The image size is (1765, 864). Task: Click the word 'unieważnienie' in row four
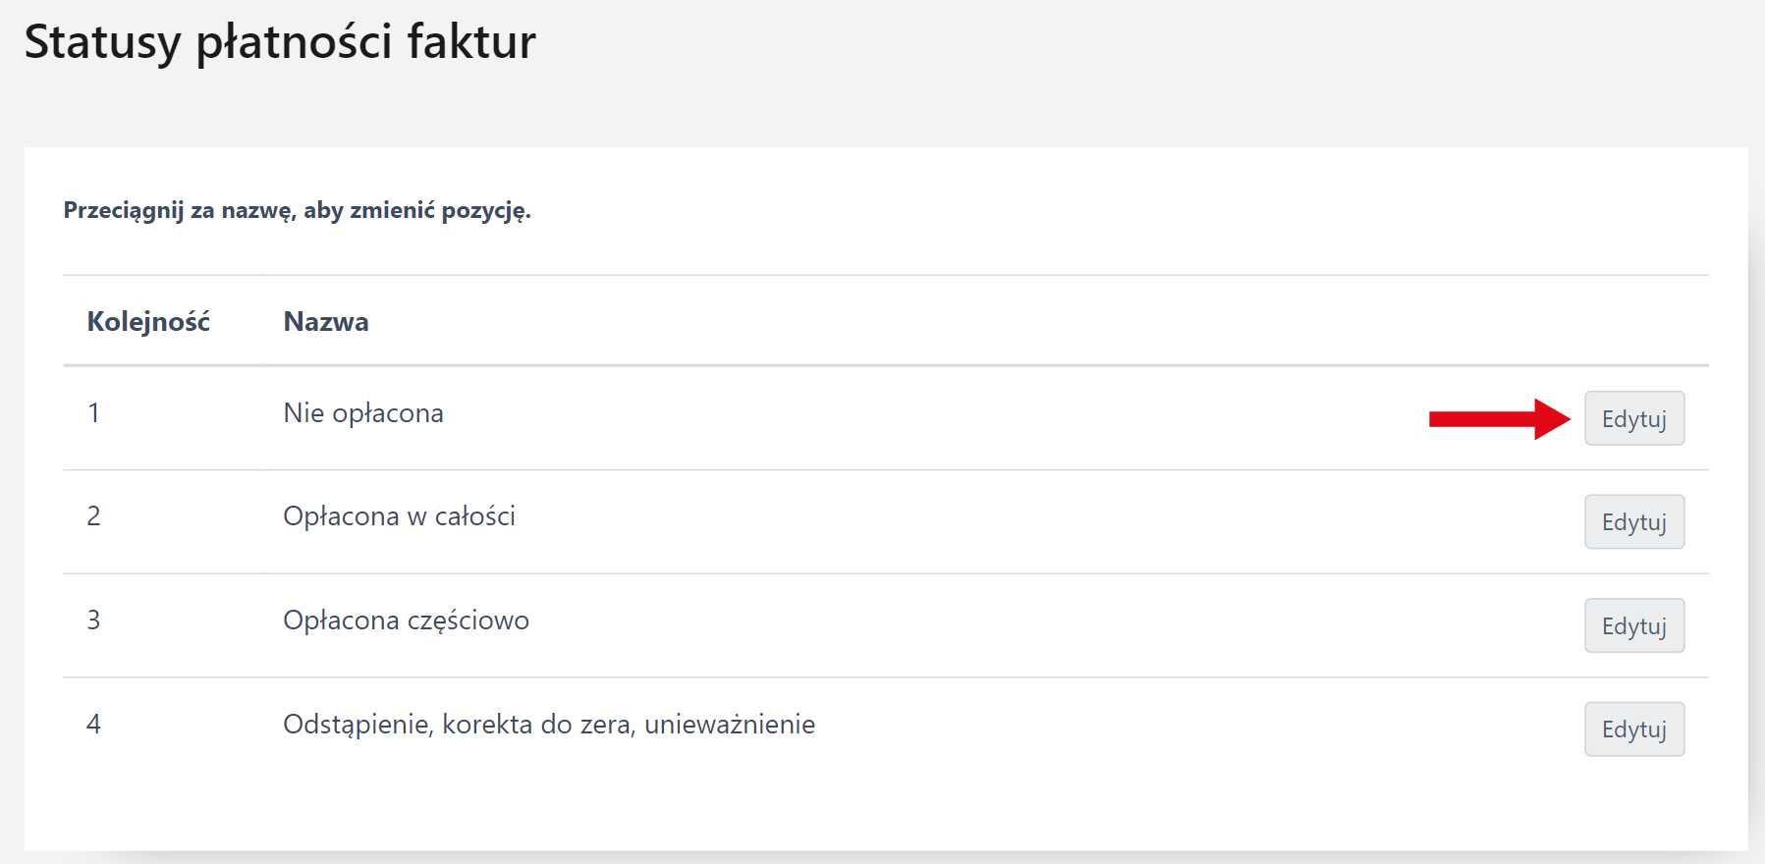coord(729,725)
